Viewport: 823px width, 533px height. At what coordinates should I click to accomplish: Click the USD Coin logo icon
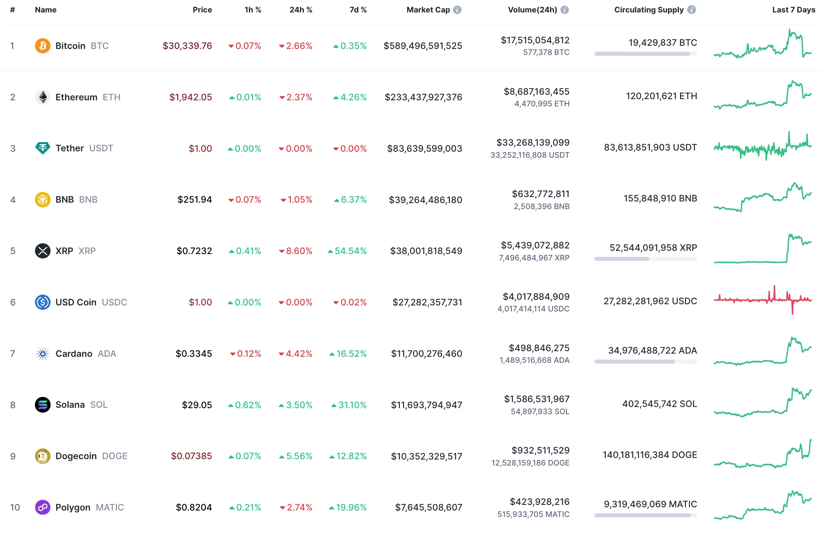(43, 302)
